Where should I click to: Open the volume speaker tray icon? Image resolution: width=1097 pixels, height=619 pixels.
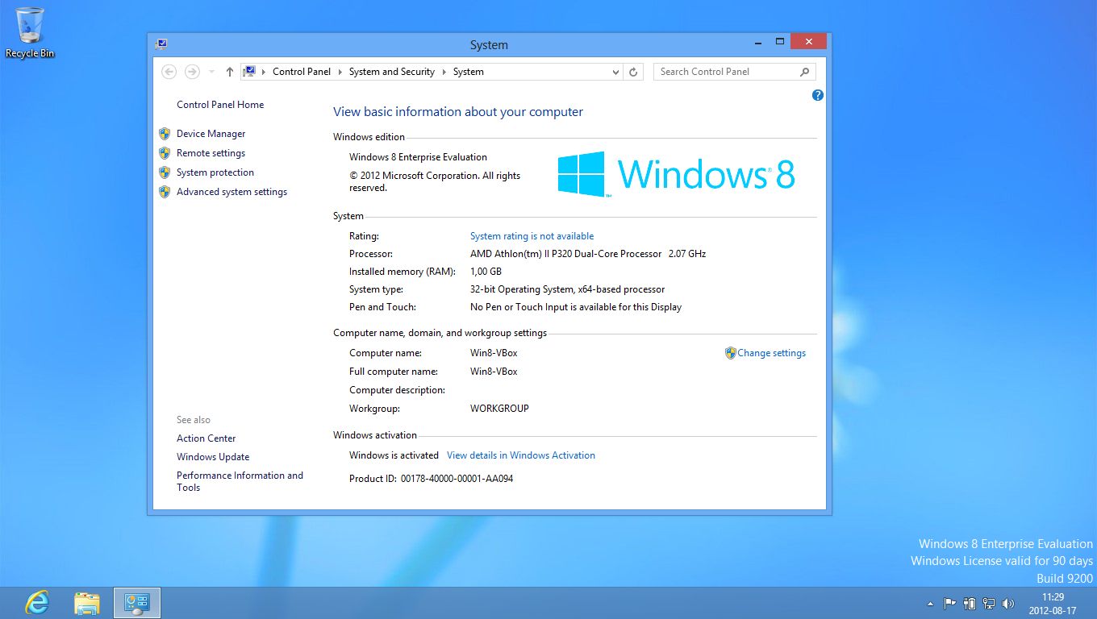pyautogui.click(x=1008, y=603)
